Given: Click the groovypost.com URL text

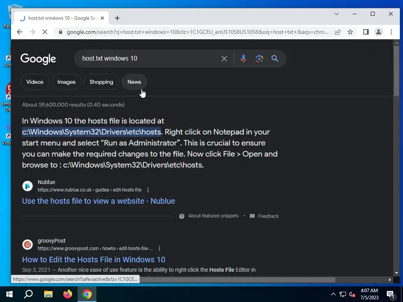Looking at the screenshot, I should pos(95,249).
